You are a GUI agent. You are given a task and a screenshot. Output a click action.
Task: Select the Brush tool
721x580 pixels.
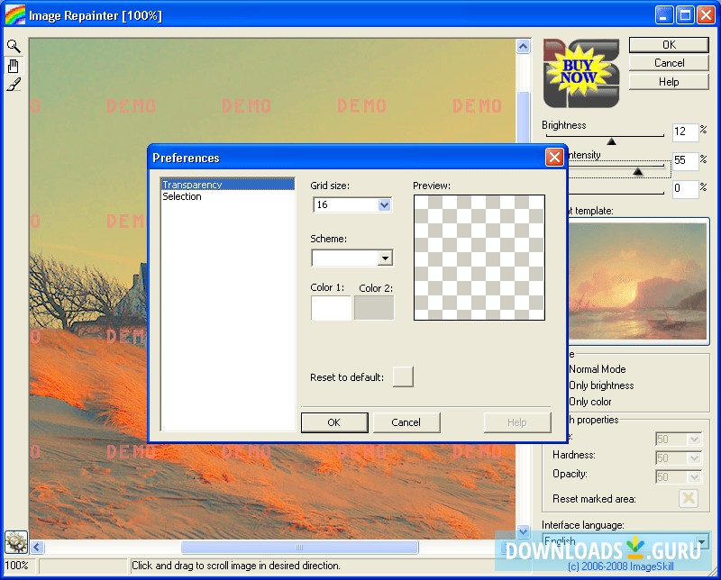(14, 85)
